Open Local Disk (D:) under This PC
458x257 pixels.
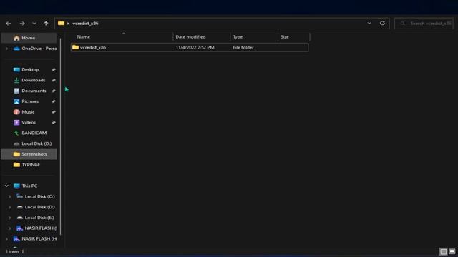[35, 207]
